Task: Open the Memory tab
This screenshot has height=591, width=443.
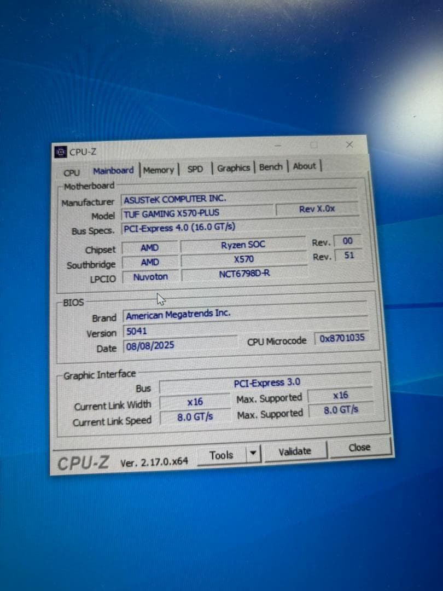Action: [x=159, y=170]
